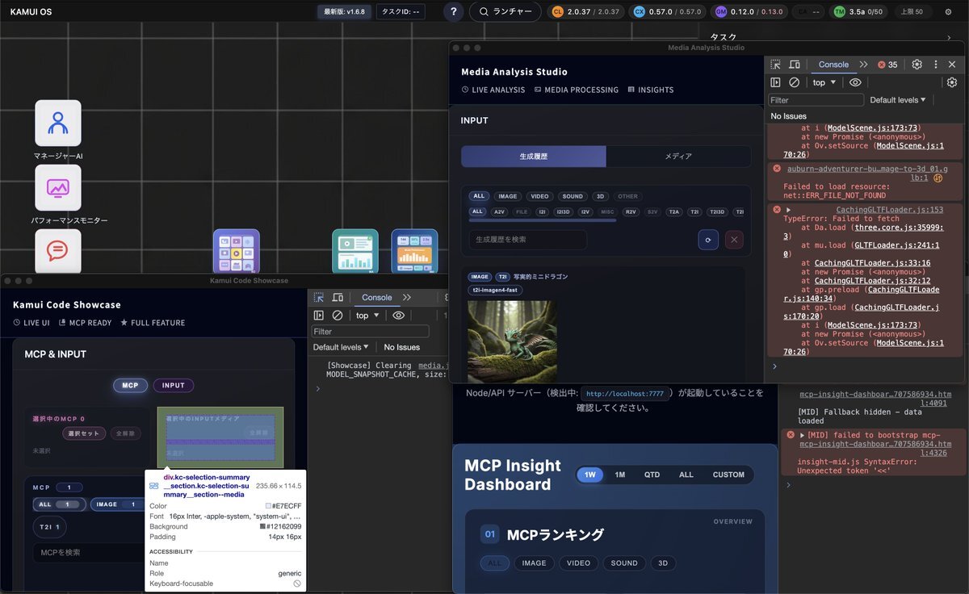Toggle the VIDEO filter chip in history filters
This screenshot has height=594, width=969.
point(539,196)
